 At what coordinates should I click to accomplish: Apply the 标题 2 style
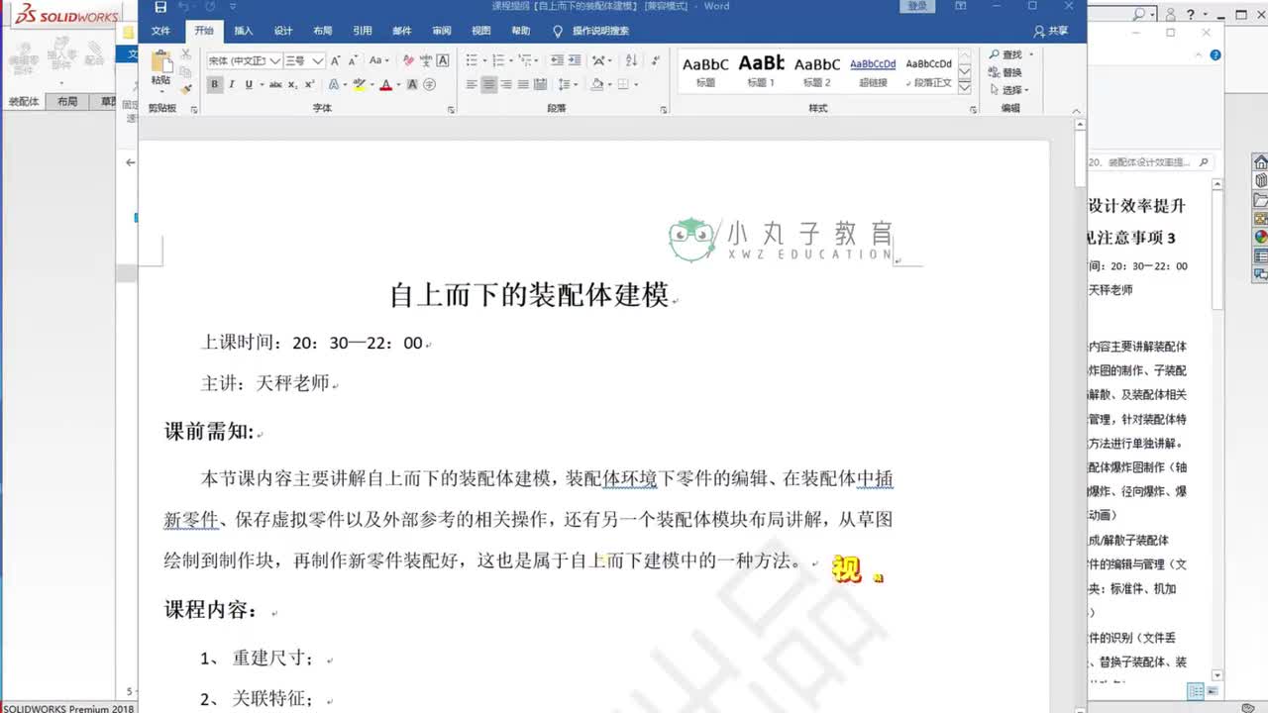(817, 70)
